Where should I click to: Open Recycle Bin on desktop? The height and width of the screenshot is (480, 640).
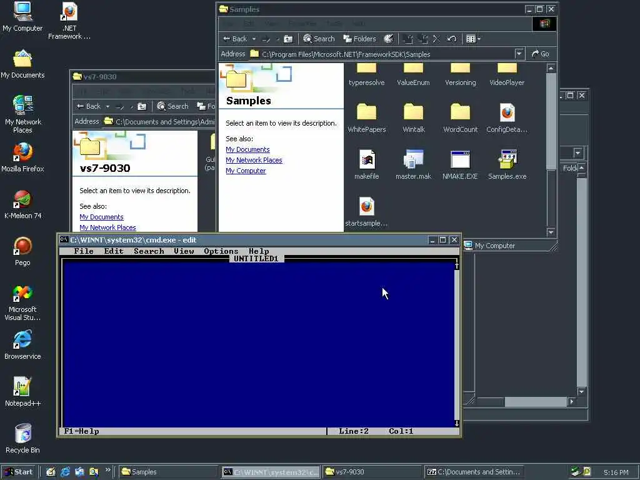click(x=23, y=439)
